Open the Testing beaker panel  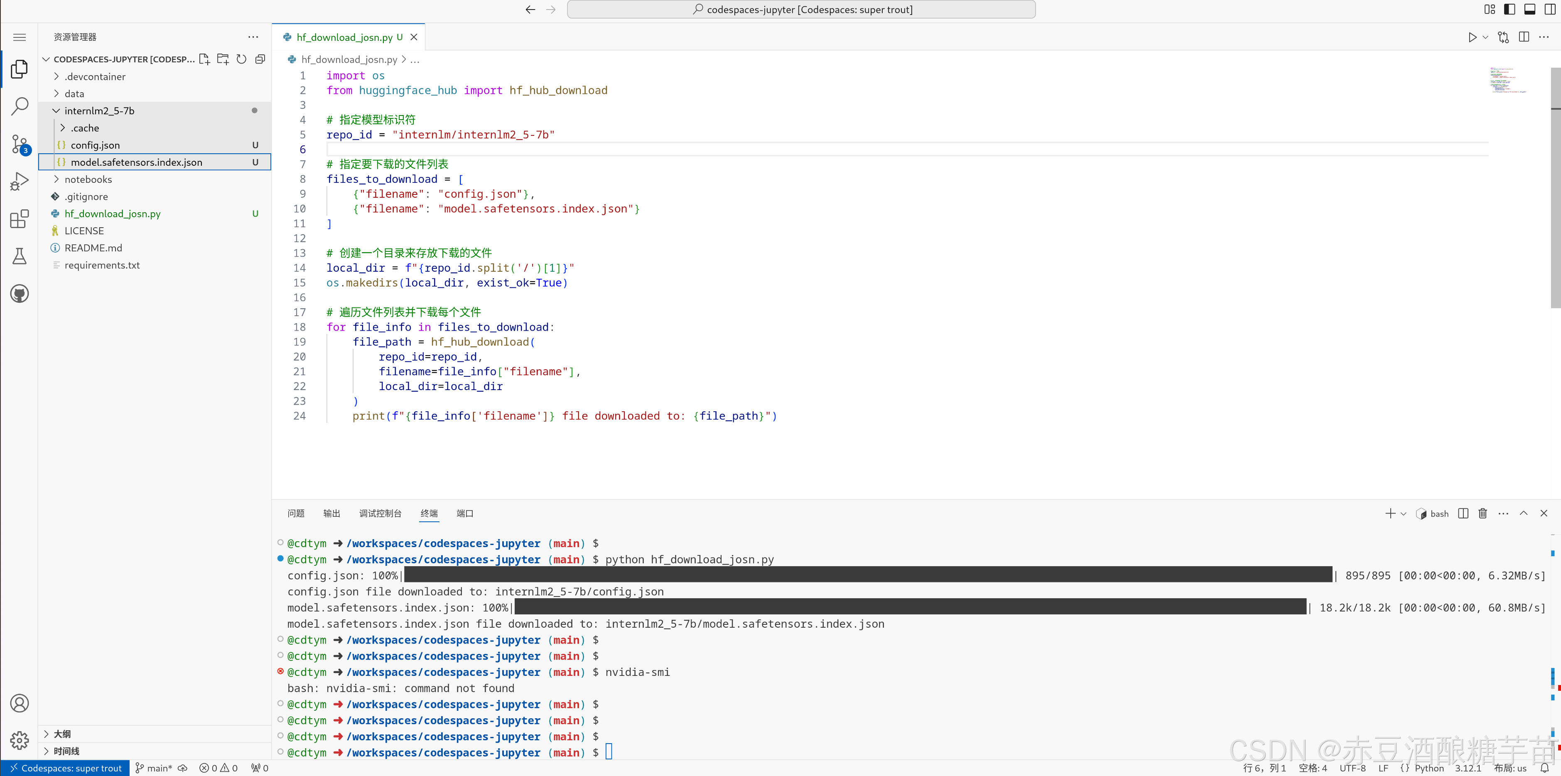(19, 256)
